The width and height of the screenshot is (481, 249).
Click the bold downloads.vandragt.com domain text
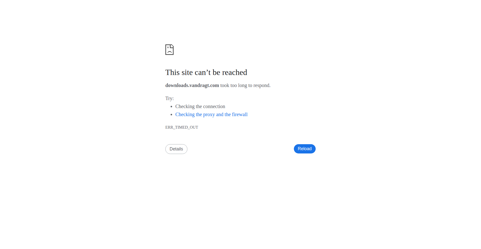click(x=192, y=85)
